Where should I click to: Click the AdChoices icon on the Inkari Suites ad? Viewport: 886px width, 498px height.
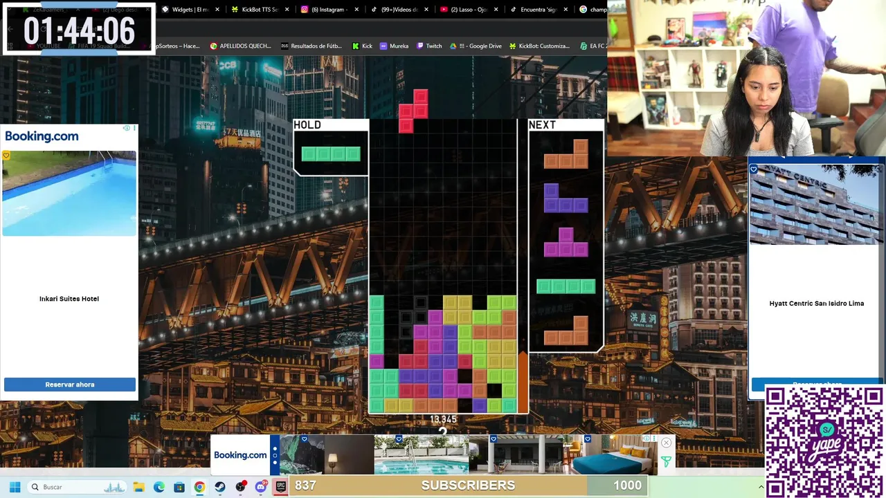[127, 128]
